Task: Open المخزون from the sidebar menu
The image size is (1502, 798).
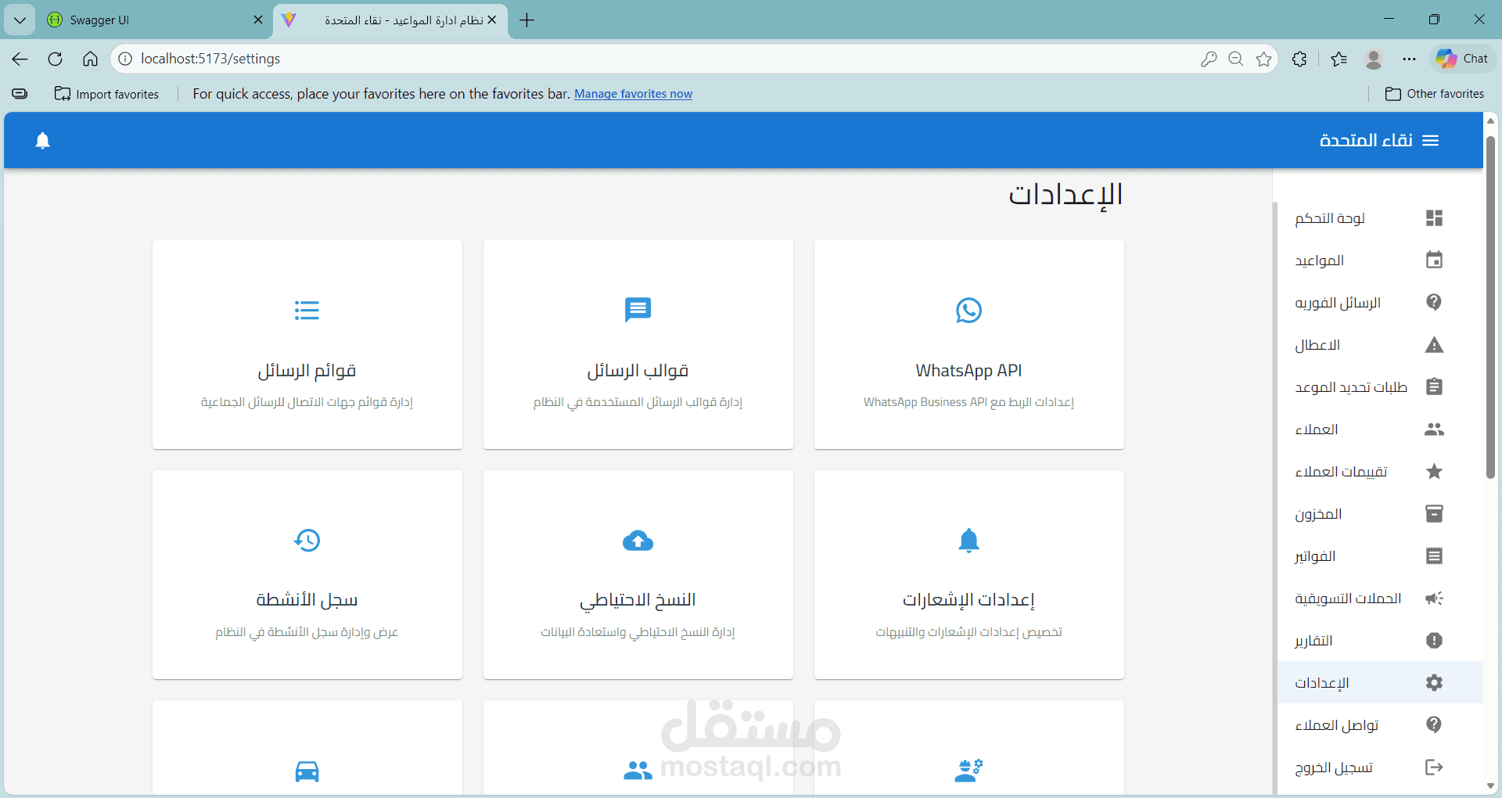Action: [1380, 514]
